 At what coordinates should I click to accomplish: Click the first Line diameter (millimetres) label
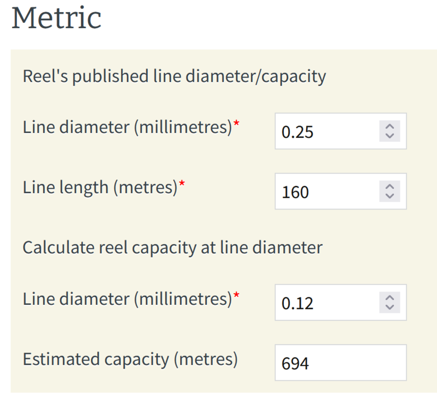click(128, 128)
